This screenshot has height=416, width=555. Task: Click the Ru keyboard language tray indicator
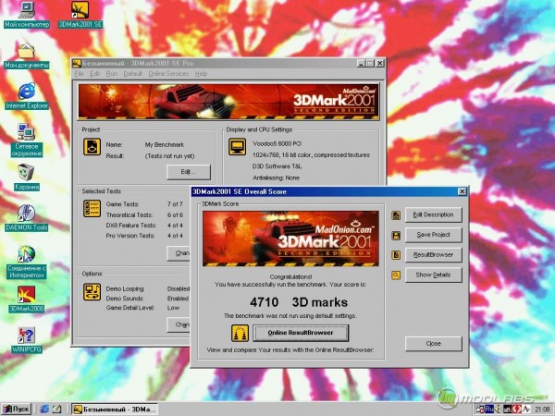(488, 410)
